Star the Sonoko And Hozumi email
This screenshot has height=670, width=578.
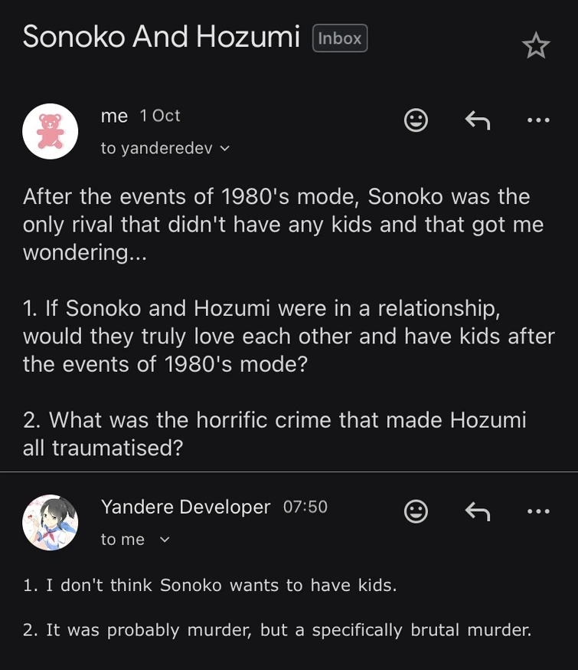pyautogui.click(x=535, y=46)
